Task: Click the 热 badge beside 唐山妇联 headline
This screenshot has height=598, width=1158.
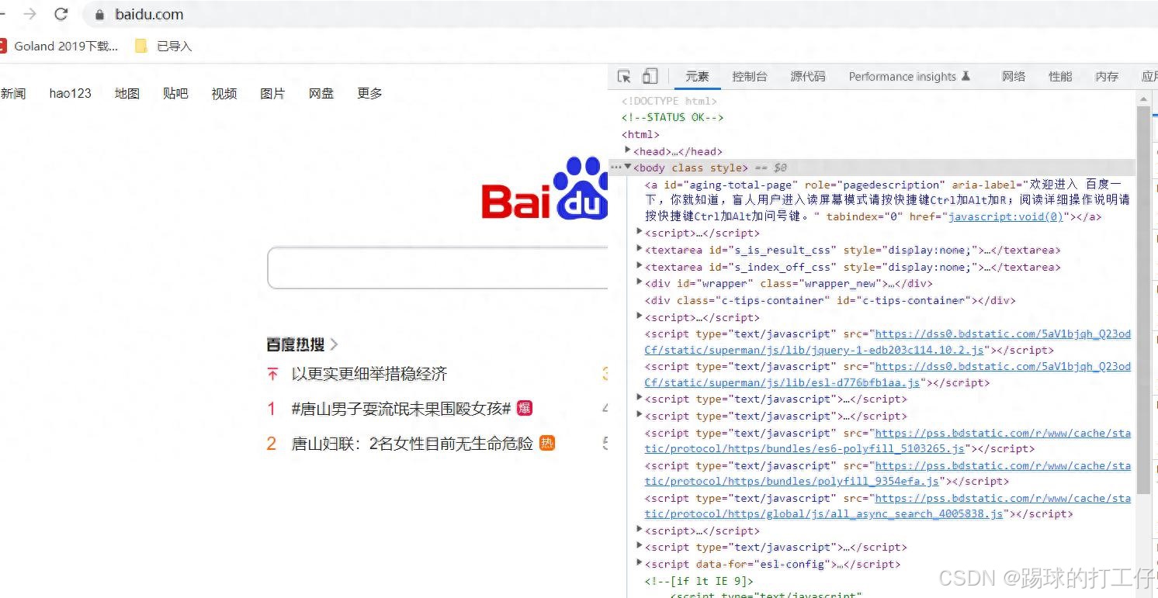Action: [x=547, y=443]
